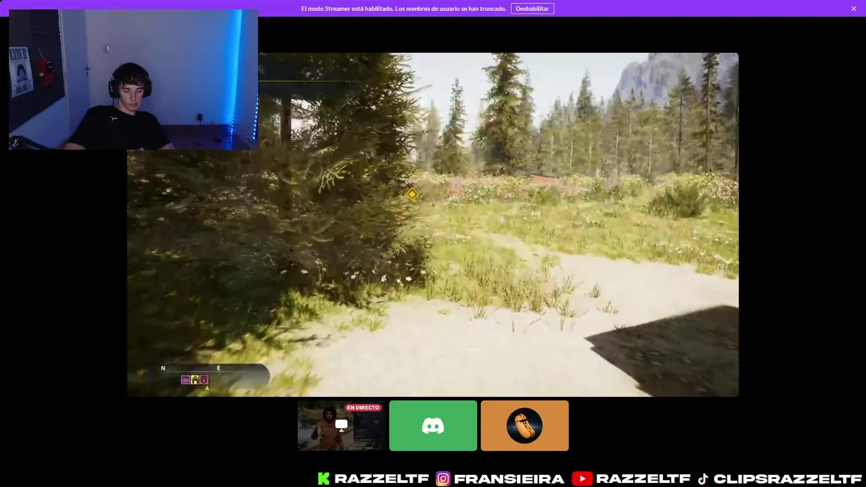Click the yellow arrow pointer below compass

(207, 388)
